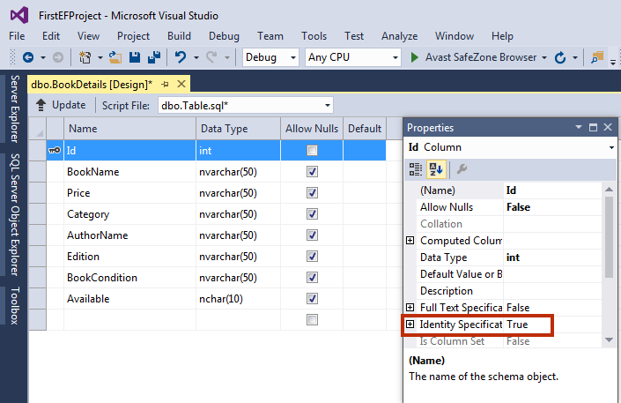Open SQL Server Object Explorer side tab
621x403 pixels.
[x=15, y=214]
